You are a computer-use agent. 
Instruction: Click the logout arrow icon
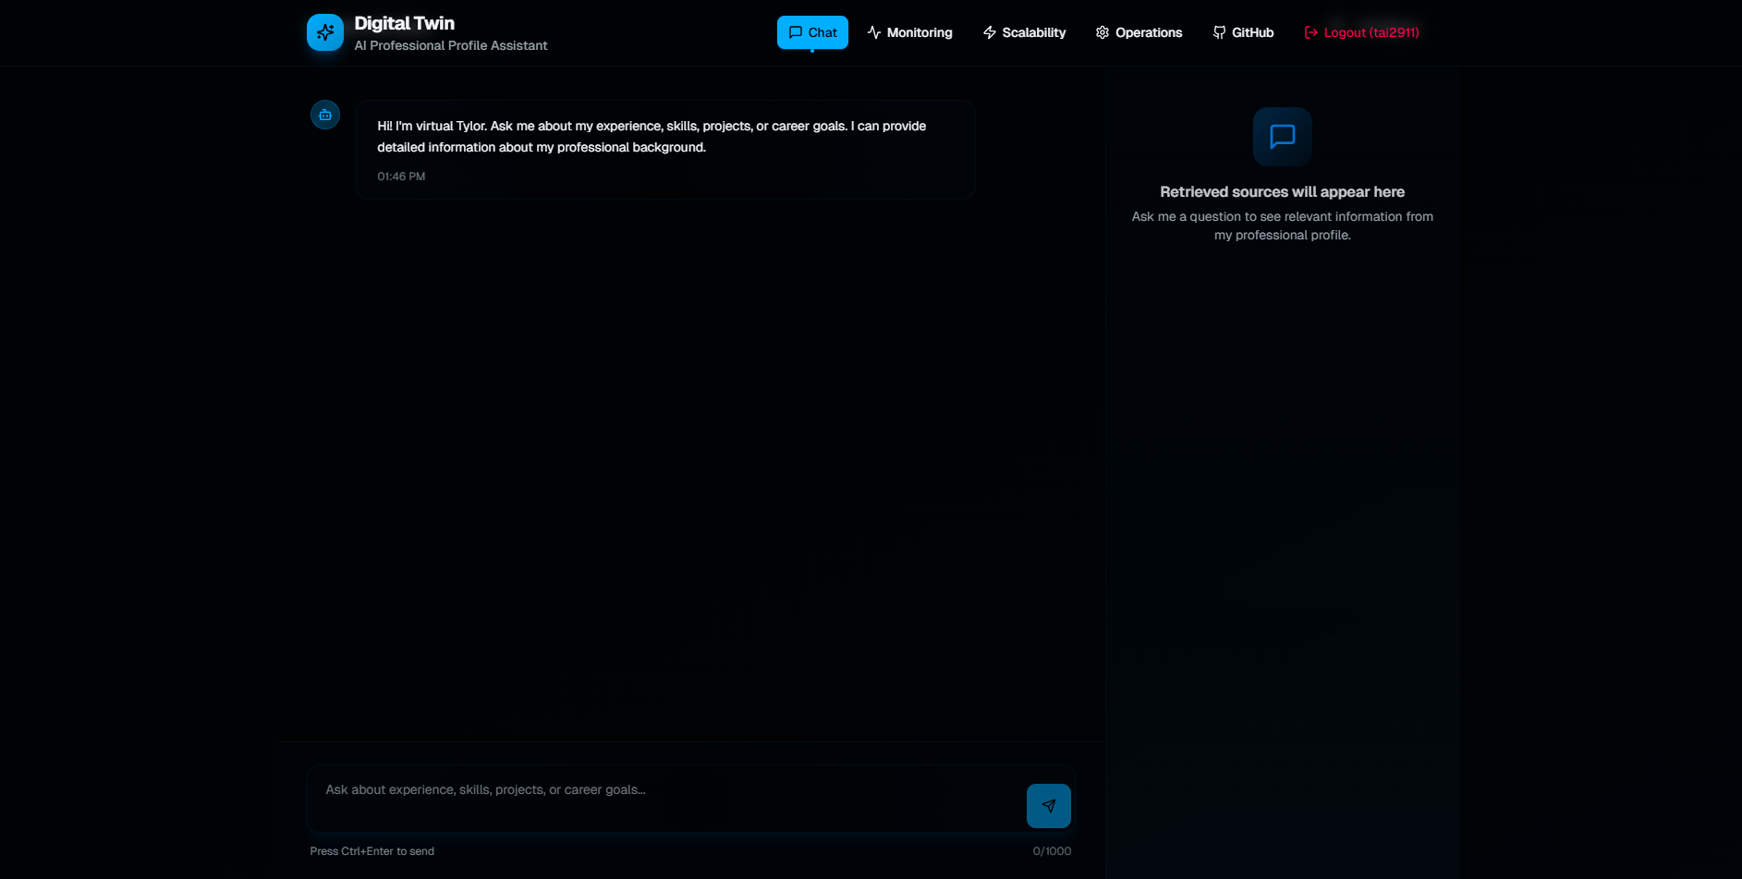pyautogui.click(x=1310, y=31)
